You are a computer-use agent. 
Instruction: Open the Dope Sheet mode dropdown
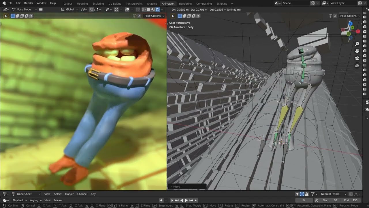[26, 194]
